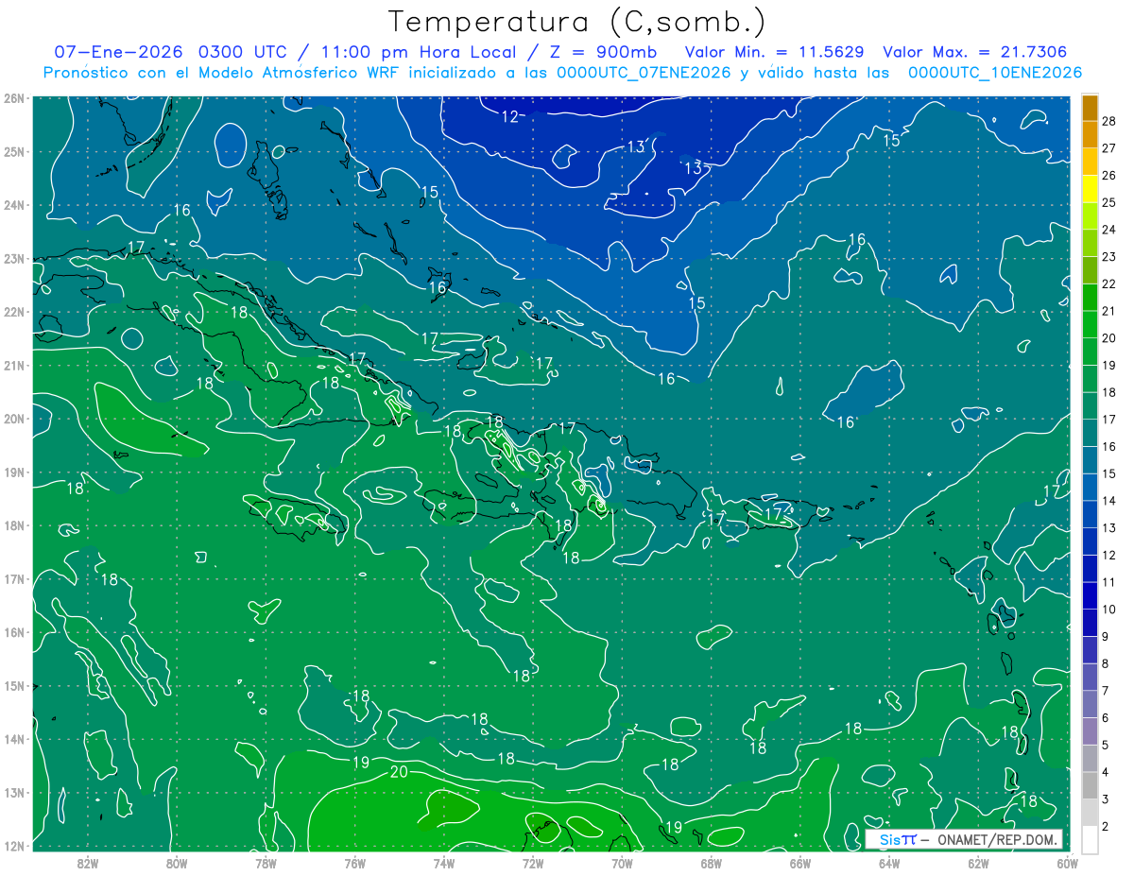Image resolution: width=1134 pixels, height=876 pixels.
Task: Click the color bar segment between 21 and 22
Action: (1090, 298)
